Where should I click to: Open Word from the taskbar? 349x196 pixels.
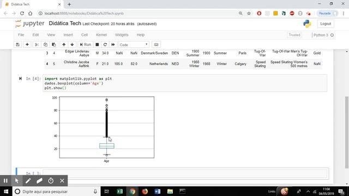point(158,191)
